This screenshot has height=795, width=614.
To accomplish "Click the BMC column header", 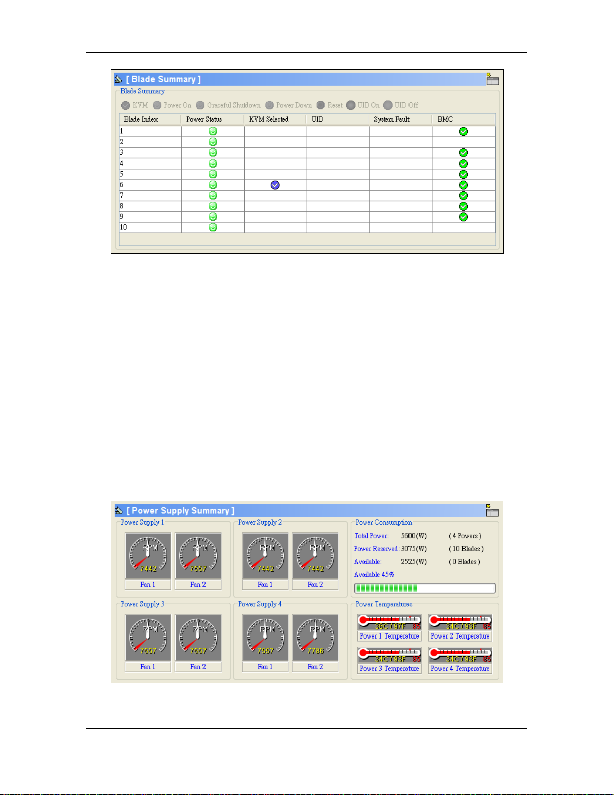I will [464, 119].
